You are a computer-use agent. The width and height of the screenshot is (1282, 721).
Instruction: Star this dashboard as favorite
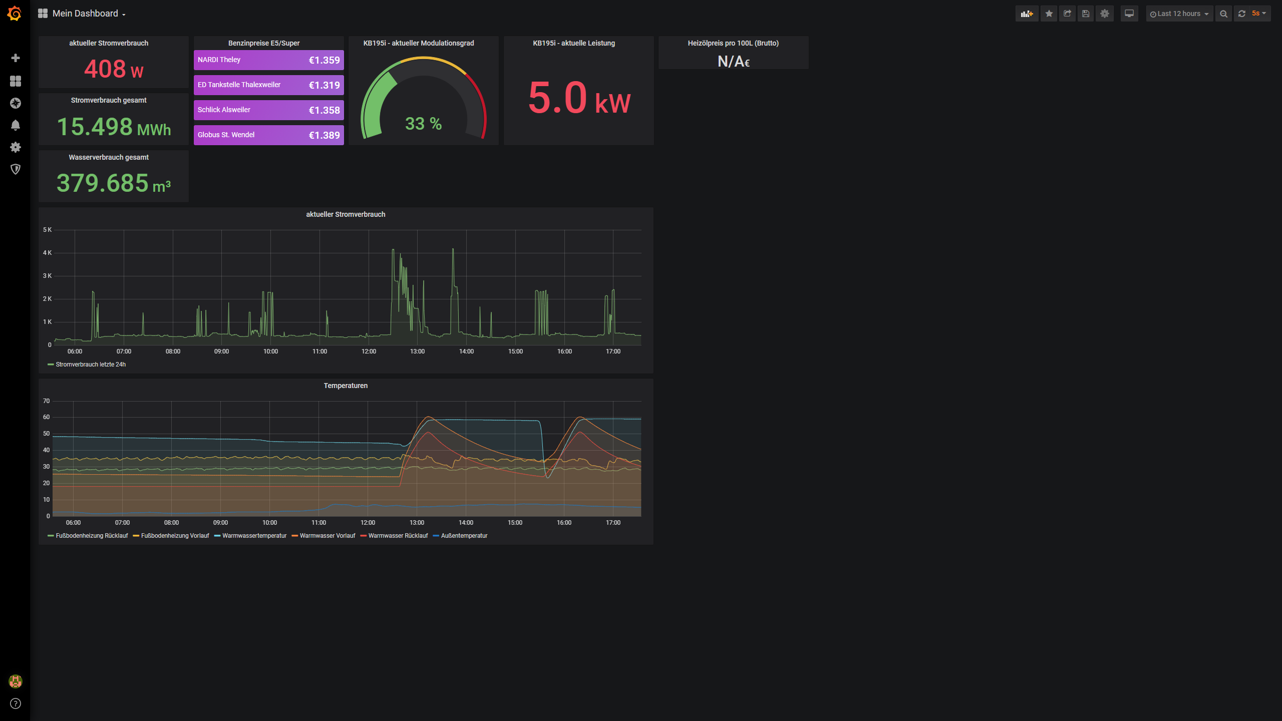point(1049,14)
